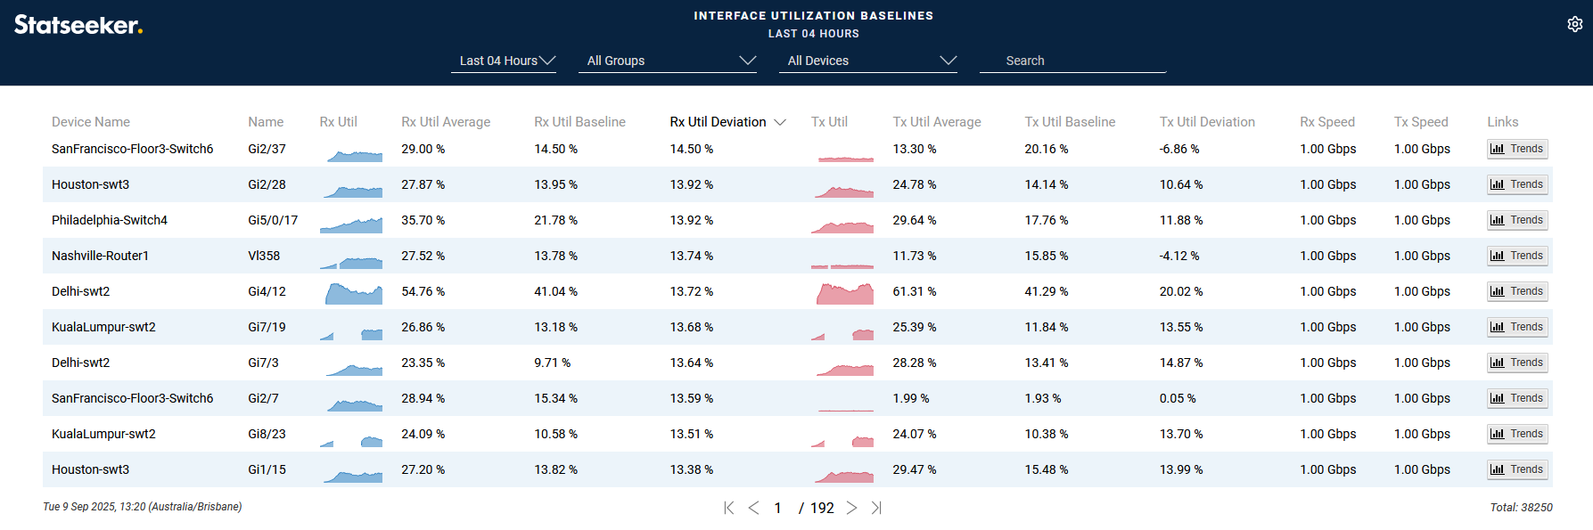Click the Rx Util Deviation sort arrow
The height and width of the screenshot is (530, 1593).
point(780,122)
